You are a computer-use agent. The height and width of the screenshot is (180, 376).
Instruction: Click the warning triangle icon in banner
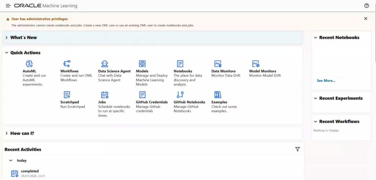pos(8,19)
